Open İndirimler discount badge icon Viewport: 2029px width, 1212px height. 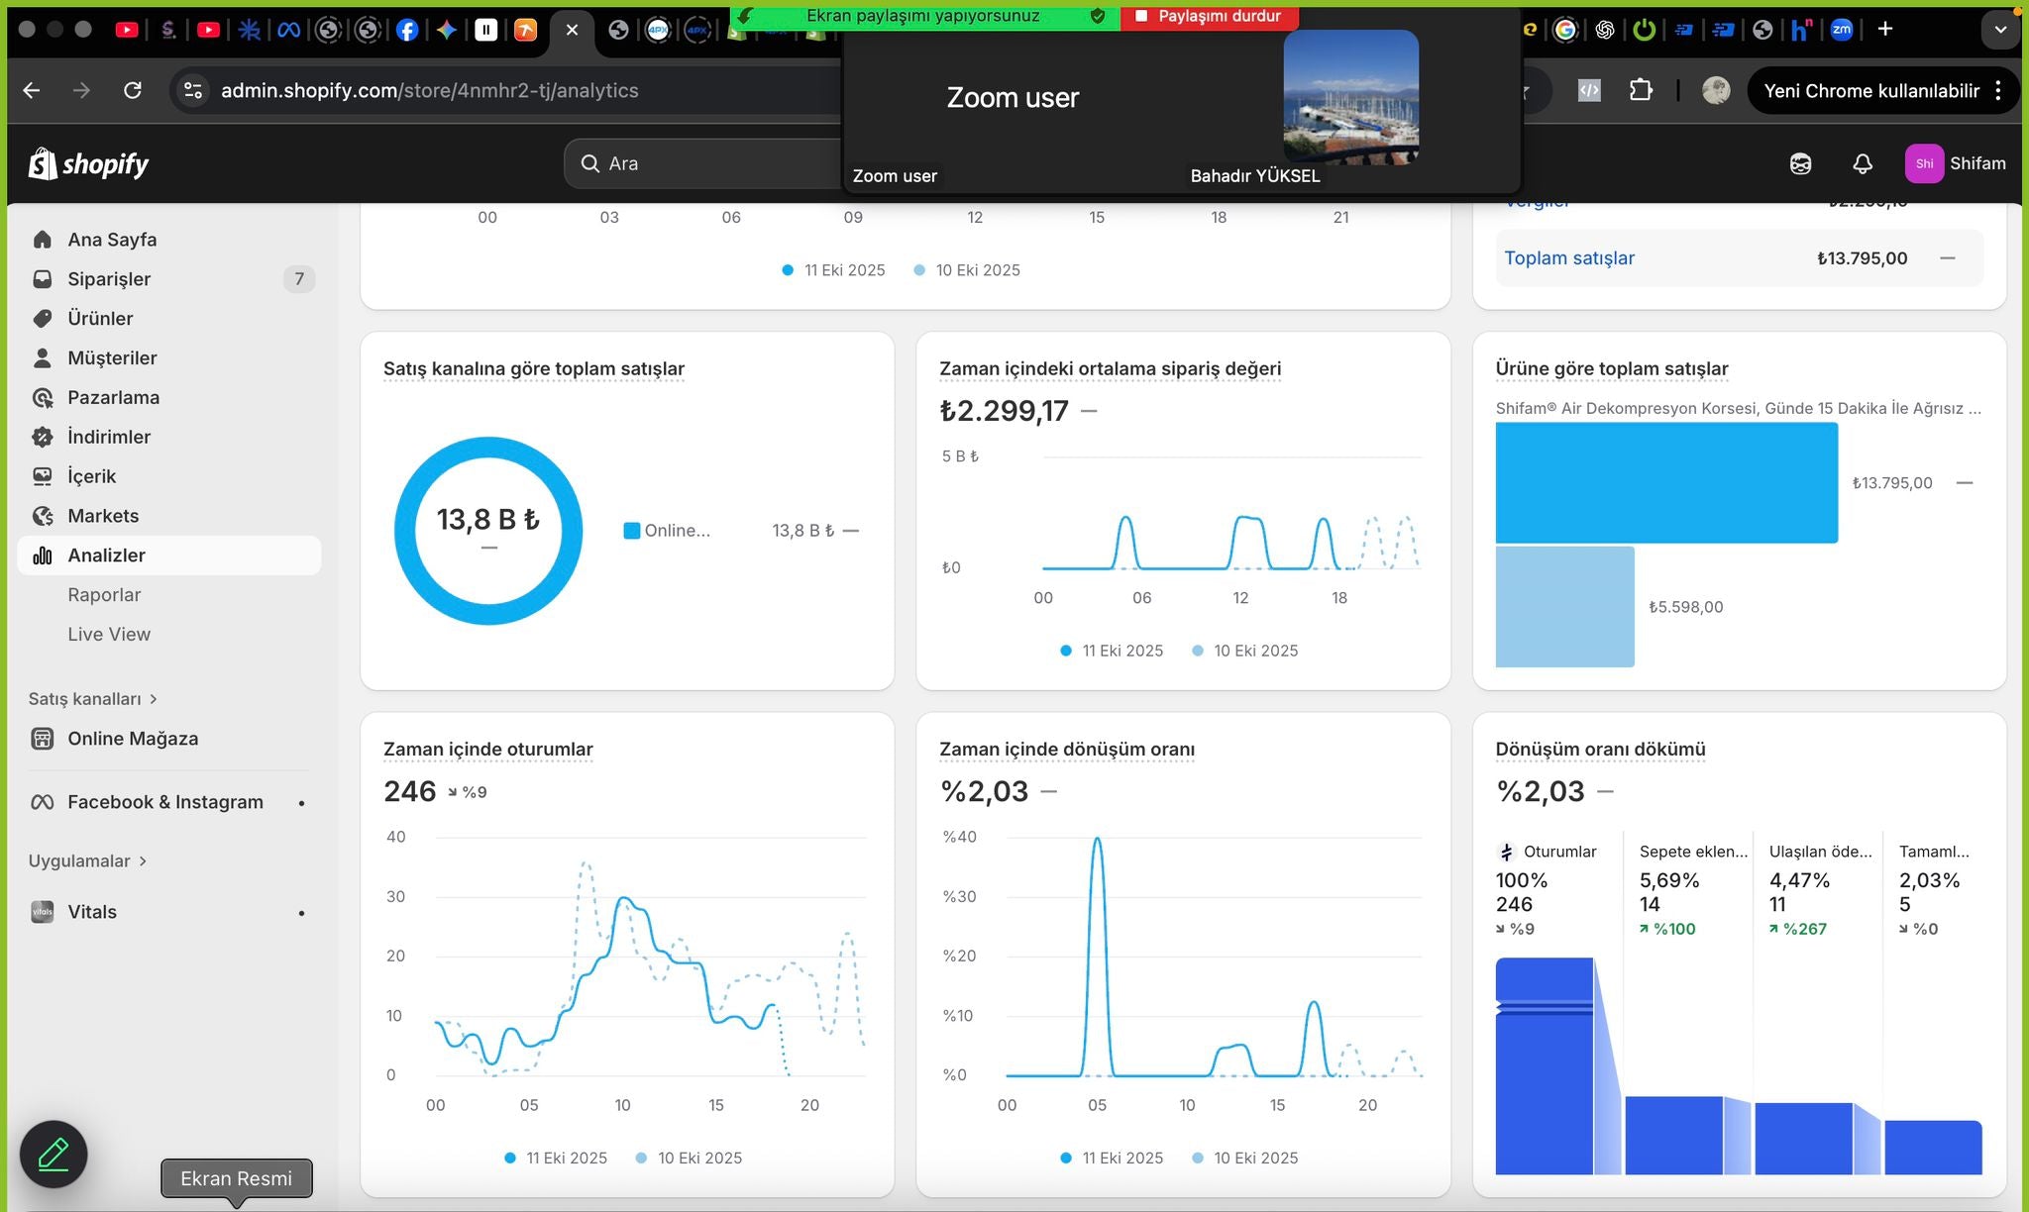42,437
